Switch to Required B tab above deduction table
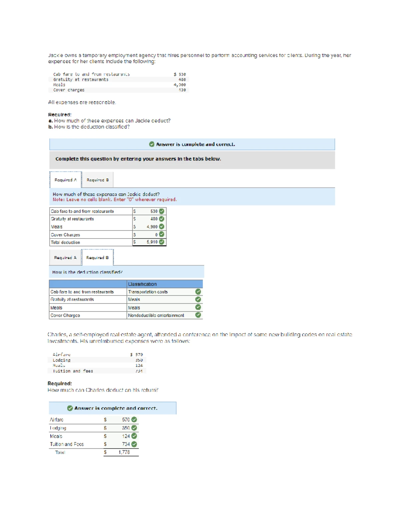 (x=98, y=180)
